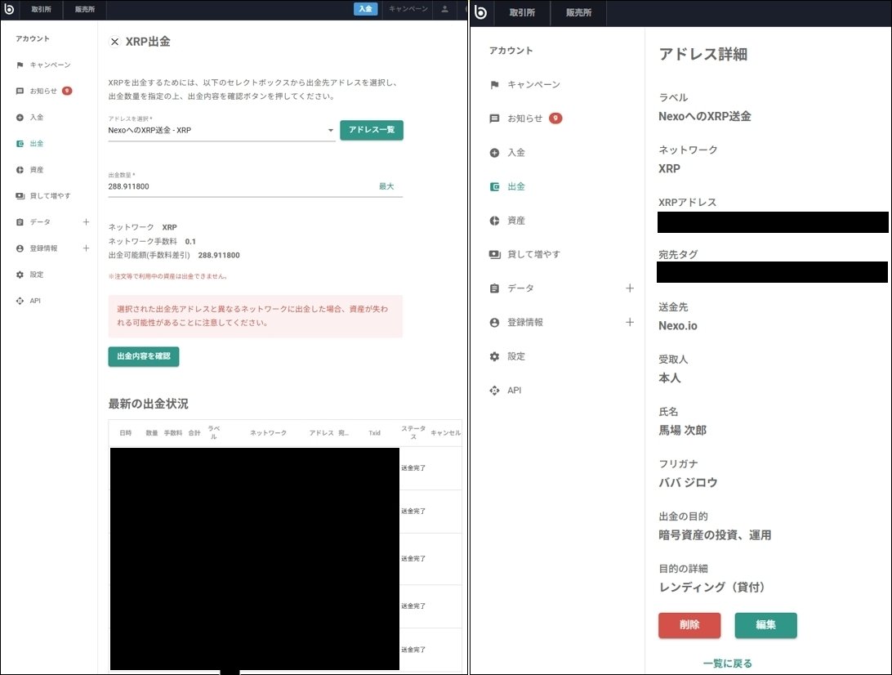Click the highlighted 出金 wallet icon
892x675 pixels.
pos(18,143)
